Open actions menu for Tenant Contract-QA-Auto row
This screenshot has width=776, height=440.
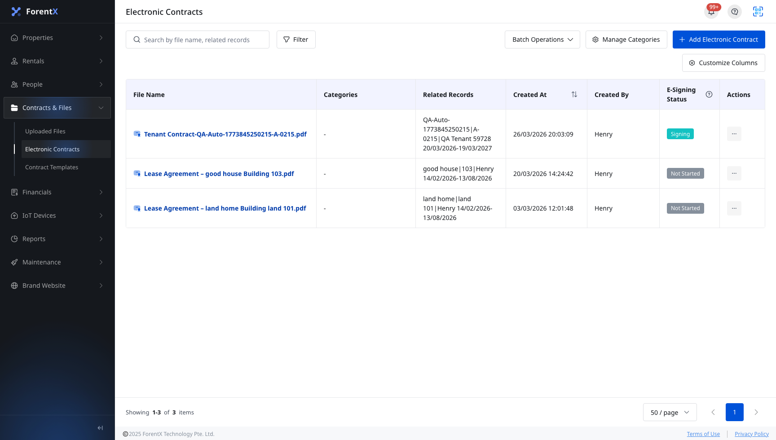[734, 134]
